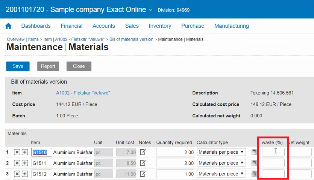Click quantity required field for G1510
This screenshot has width=314, height=180.
[x=175, y=152]
